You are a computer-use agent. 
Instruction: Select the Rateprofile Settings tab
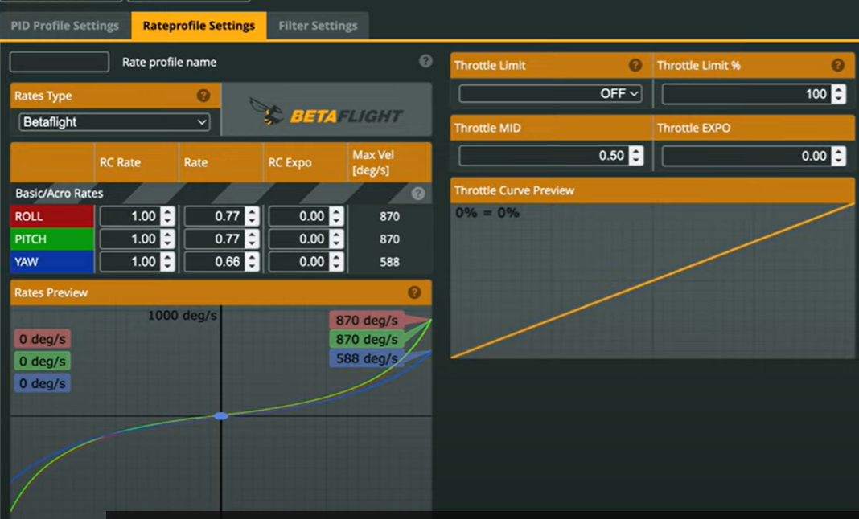(x=199, y=26)
